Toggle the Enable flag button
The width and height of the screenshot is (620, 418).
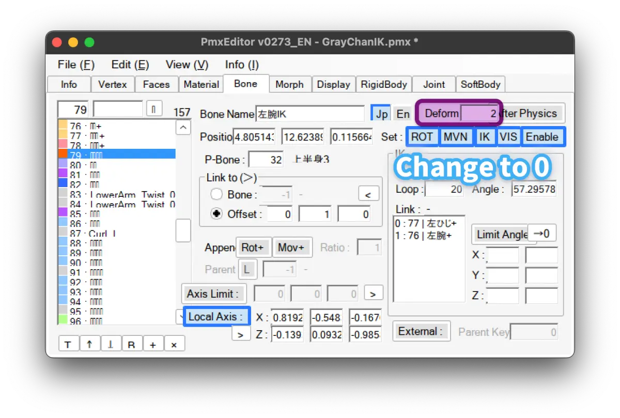click(x=542, y=137)
